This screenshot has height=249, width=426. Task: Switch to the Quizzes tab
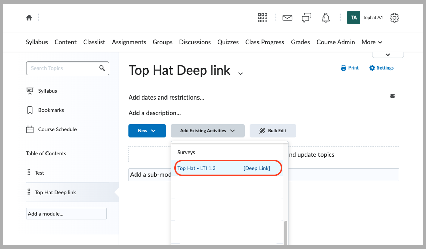228,42
